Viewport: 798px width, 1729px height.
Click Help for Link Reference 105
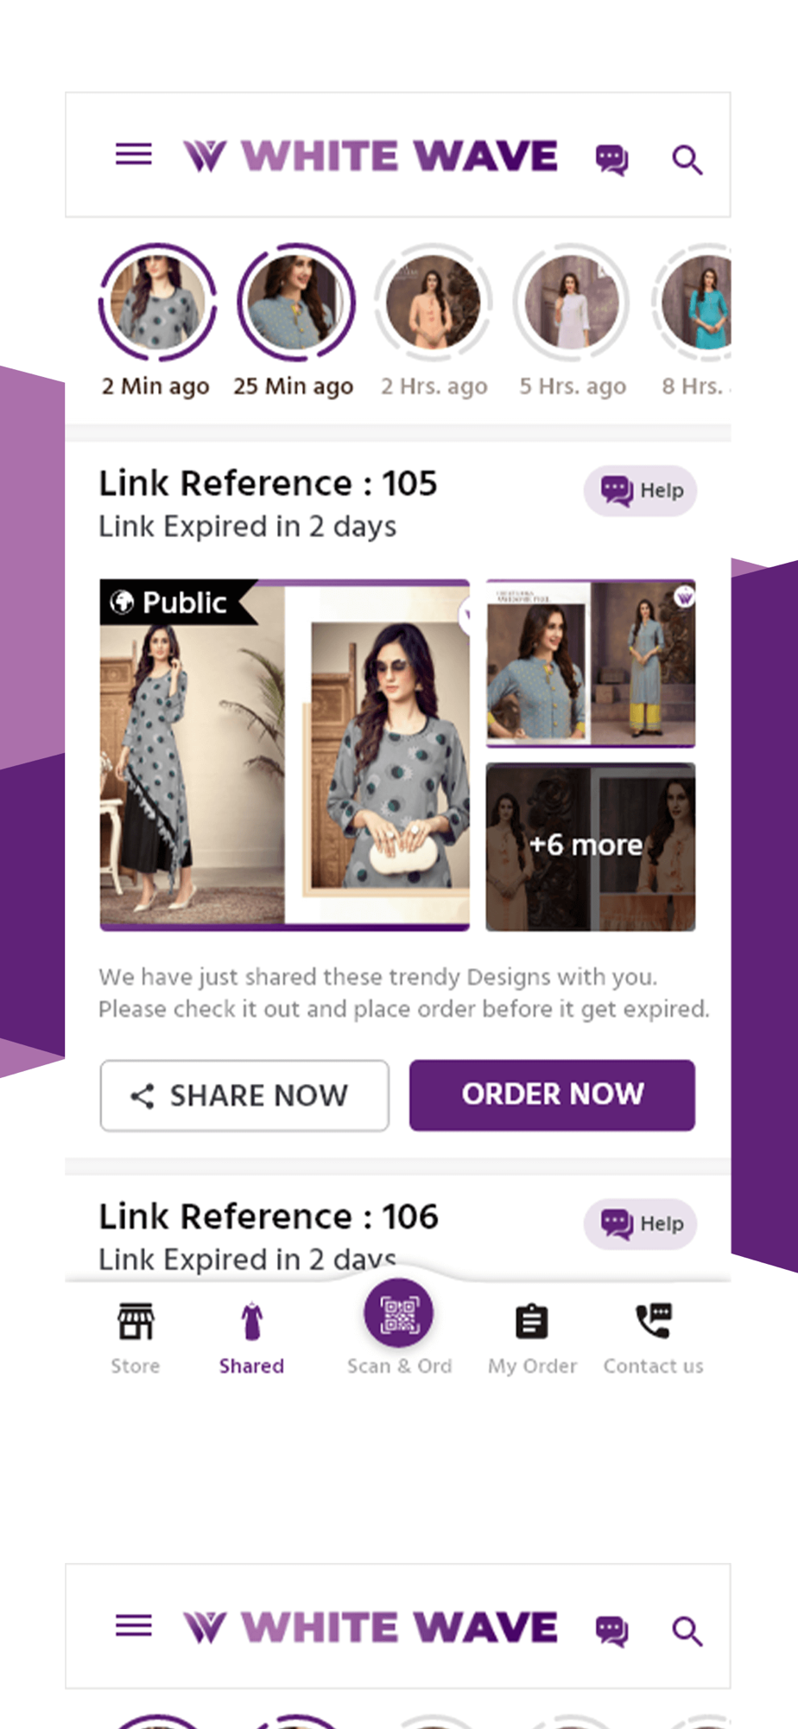[x=641, y=491]
